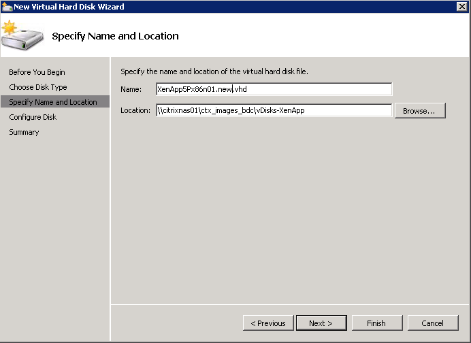Click the 'Specify Name and Location' heading
Viewport: 471px width, 343px height.
[115, 36]
